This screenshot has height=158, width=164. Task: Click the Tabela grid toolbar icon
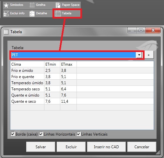point(58,14)
